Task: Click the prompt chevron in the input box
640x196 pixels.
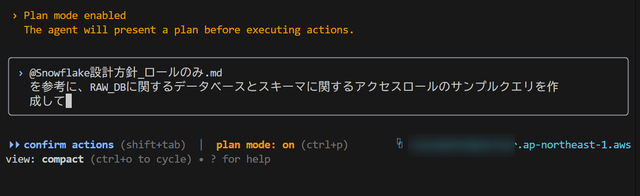Action: [x=21, y=73]
